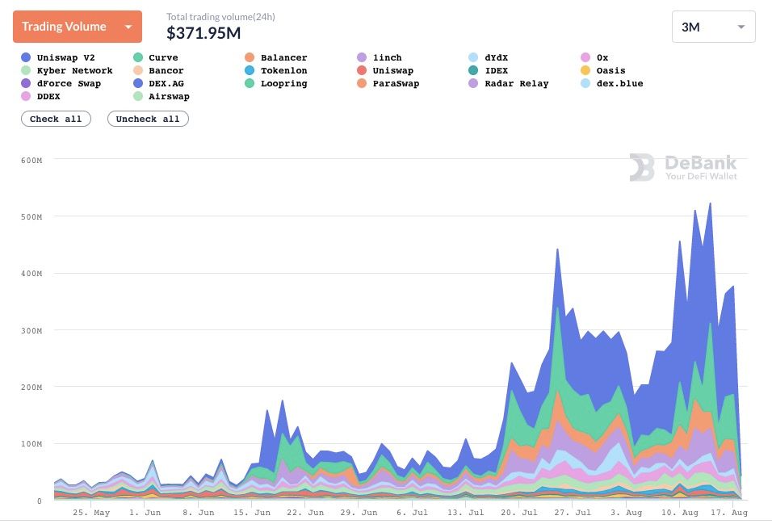Image resolution: width=772 pixels, height=524 pixels.
Task: Click the 200M y-axis label
Action: tap(31, 387)
